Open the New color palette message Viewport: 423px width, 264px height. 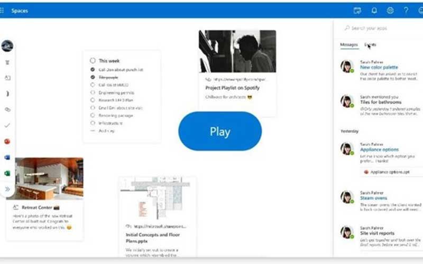coord(379,68)
